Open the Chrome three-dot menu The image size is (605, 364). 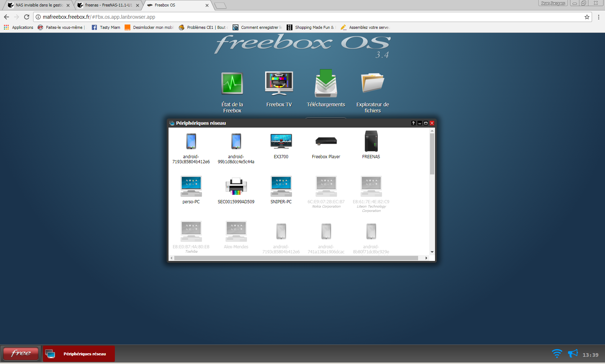pyautogui.click(x=599, y=17)
